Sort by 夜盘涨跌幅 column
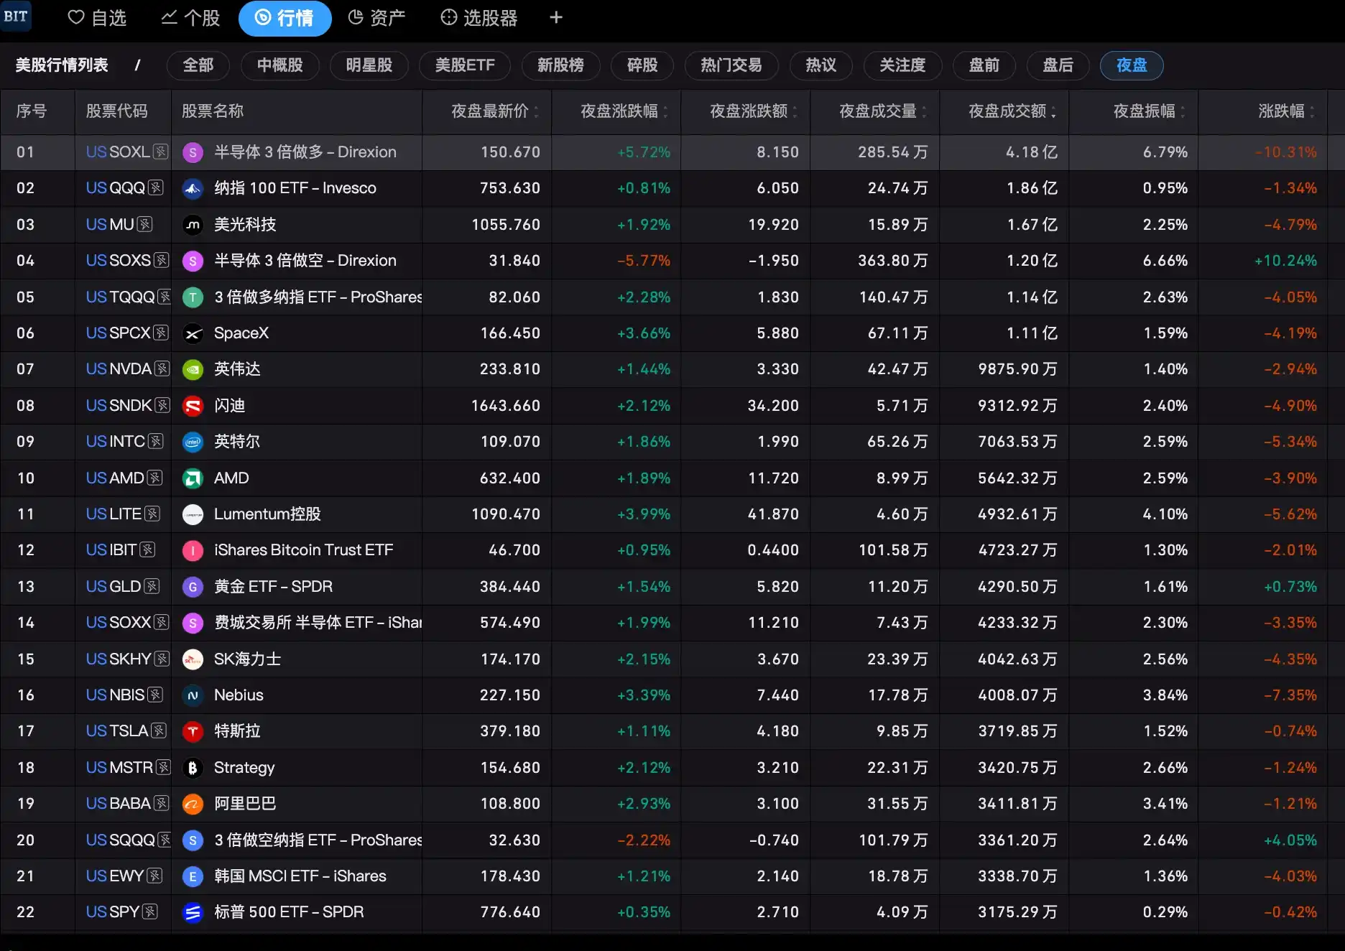The image size is (1345, 951). click(624, 111)
